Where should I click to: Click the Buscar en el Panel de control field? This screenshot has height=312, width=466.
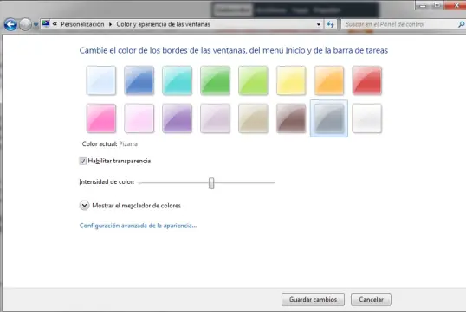(x=399, y=24)
